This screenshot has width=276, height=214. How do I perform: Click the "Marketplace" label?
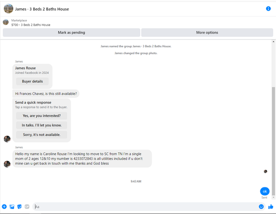19,20
